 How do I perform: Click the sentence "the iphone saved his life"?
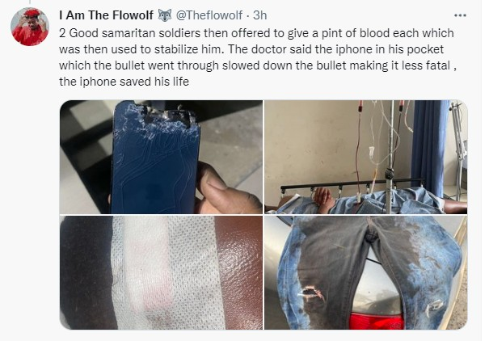(x=124, y=82)
